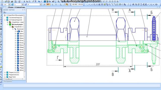
Task: Select the circle drawing tool icon
Action: click(94, 4)
